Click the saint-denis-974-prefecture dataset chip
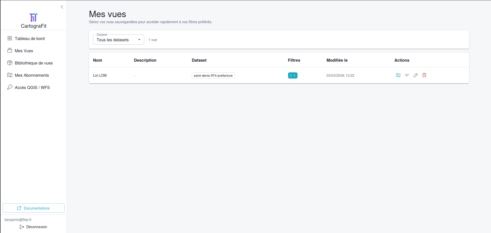491x233 pixels. [x=213, y=75]
